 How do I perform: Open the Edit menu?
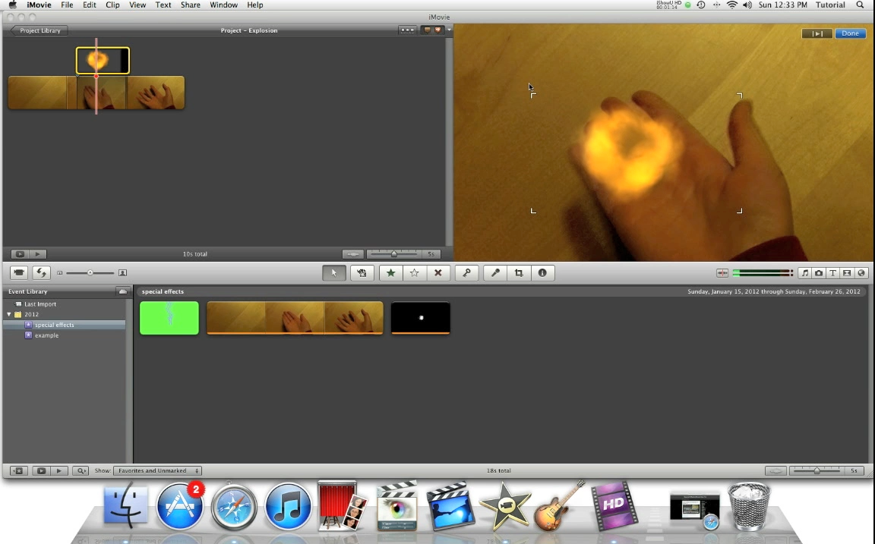click(x=90, y=5)
